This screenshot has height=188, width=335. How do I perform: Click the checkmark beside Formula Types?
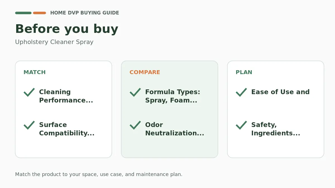(135, 92)
